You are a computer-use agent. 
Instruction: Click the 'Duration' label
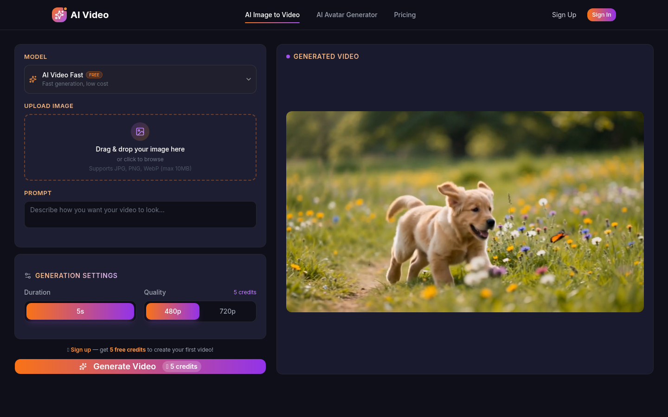pyautogui.click(x=37, y=292)
